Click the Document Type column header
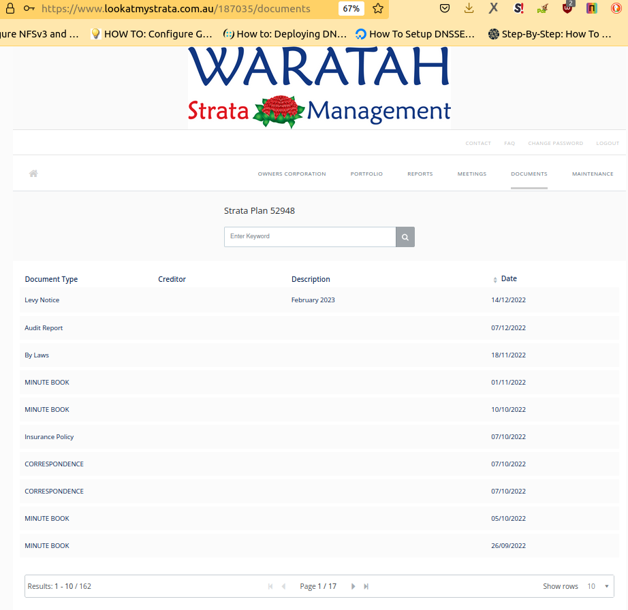 [x=51, y=279]
